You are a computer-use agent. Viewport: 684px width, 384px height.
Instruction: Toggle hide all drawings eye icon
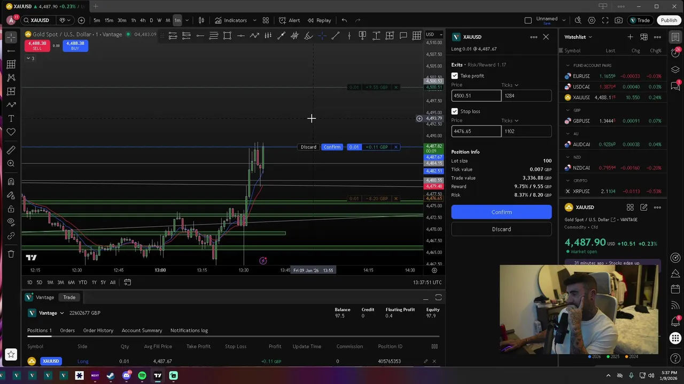pos(11,222)
